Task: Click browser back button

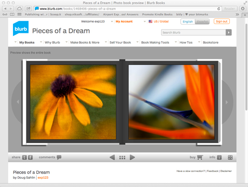Action: pyautogui.click(x=5, y=8)
